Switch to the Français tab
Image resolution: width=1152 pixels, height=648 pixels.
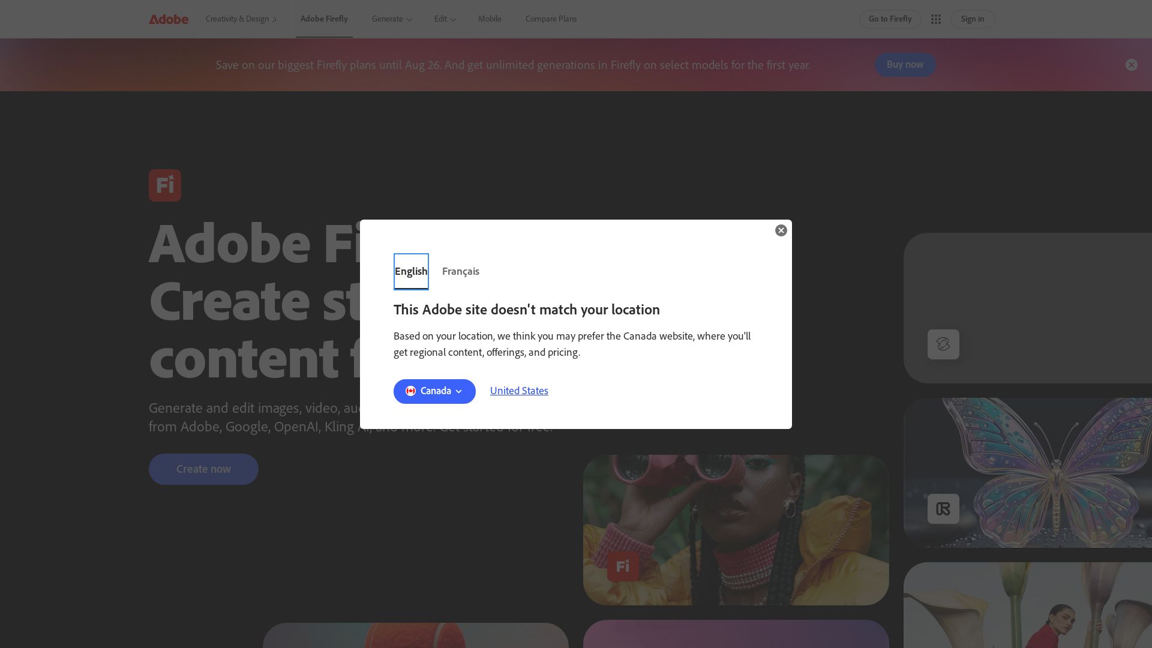click(x=461, y=271)
